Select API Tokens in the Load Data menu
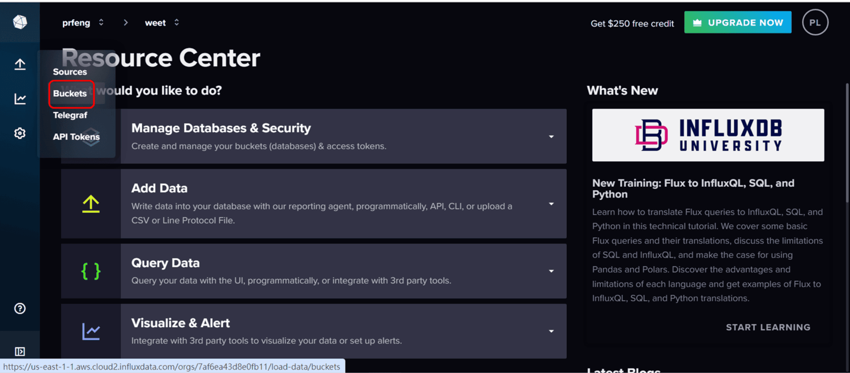Image resolution: width=850 pixels, height=373 pixels. 76,136
